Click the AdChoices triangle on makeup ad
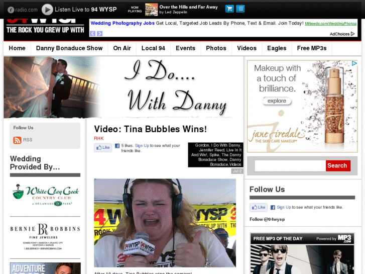The height and width of the screenshot is (274, 365). [354, 63]
